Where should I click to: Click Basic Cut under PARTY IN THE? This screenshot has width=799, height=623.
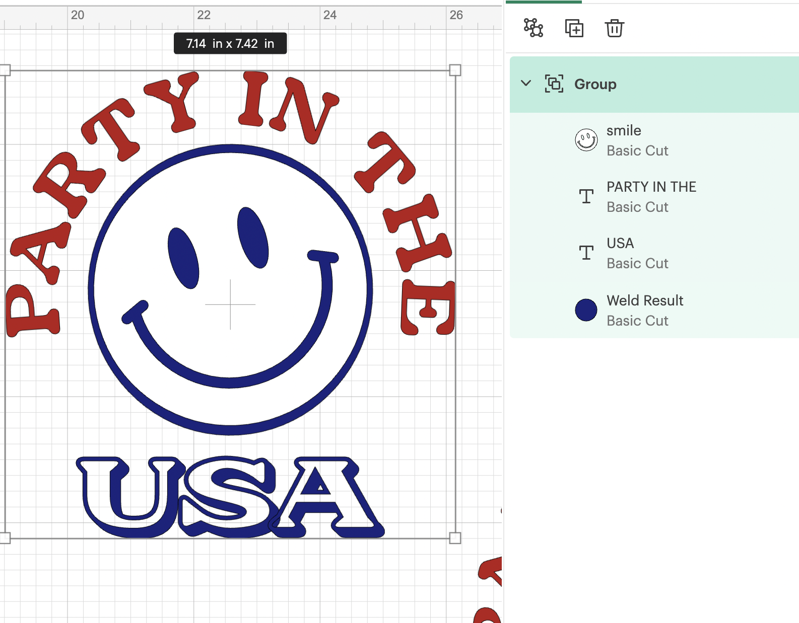click(x=637, y=207)
